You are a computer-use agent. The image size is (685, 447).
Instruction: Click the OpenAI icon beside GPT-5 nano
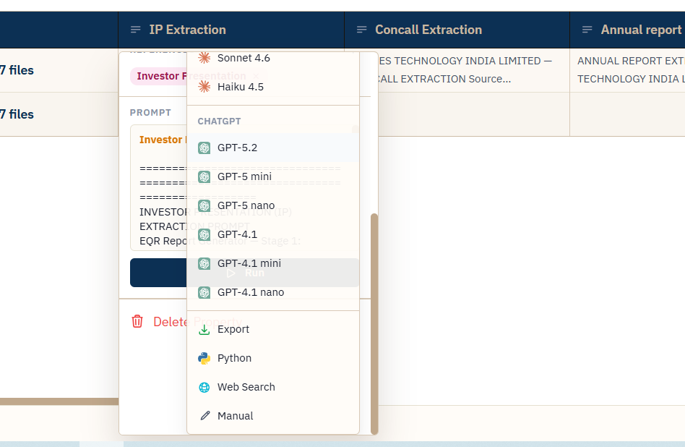(x=204, y=205)
